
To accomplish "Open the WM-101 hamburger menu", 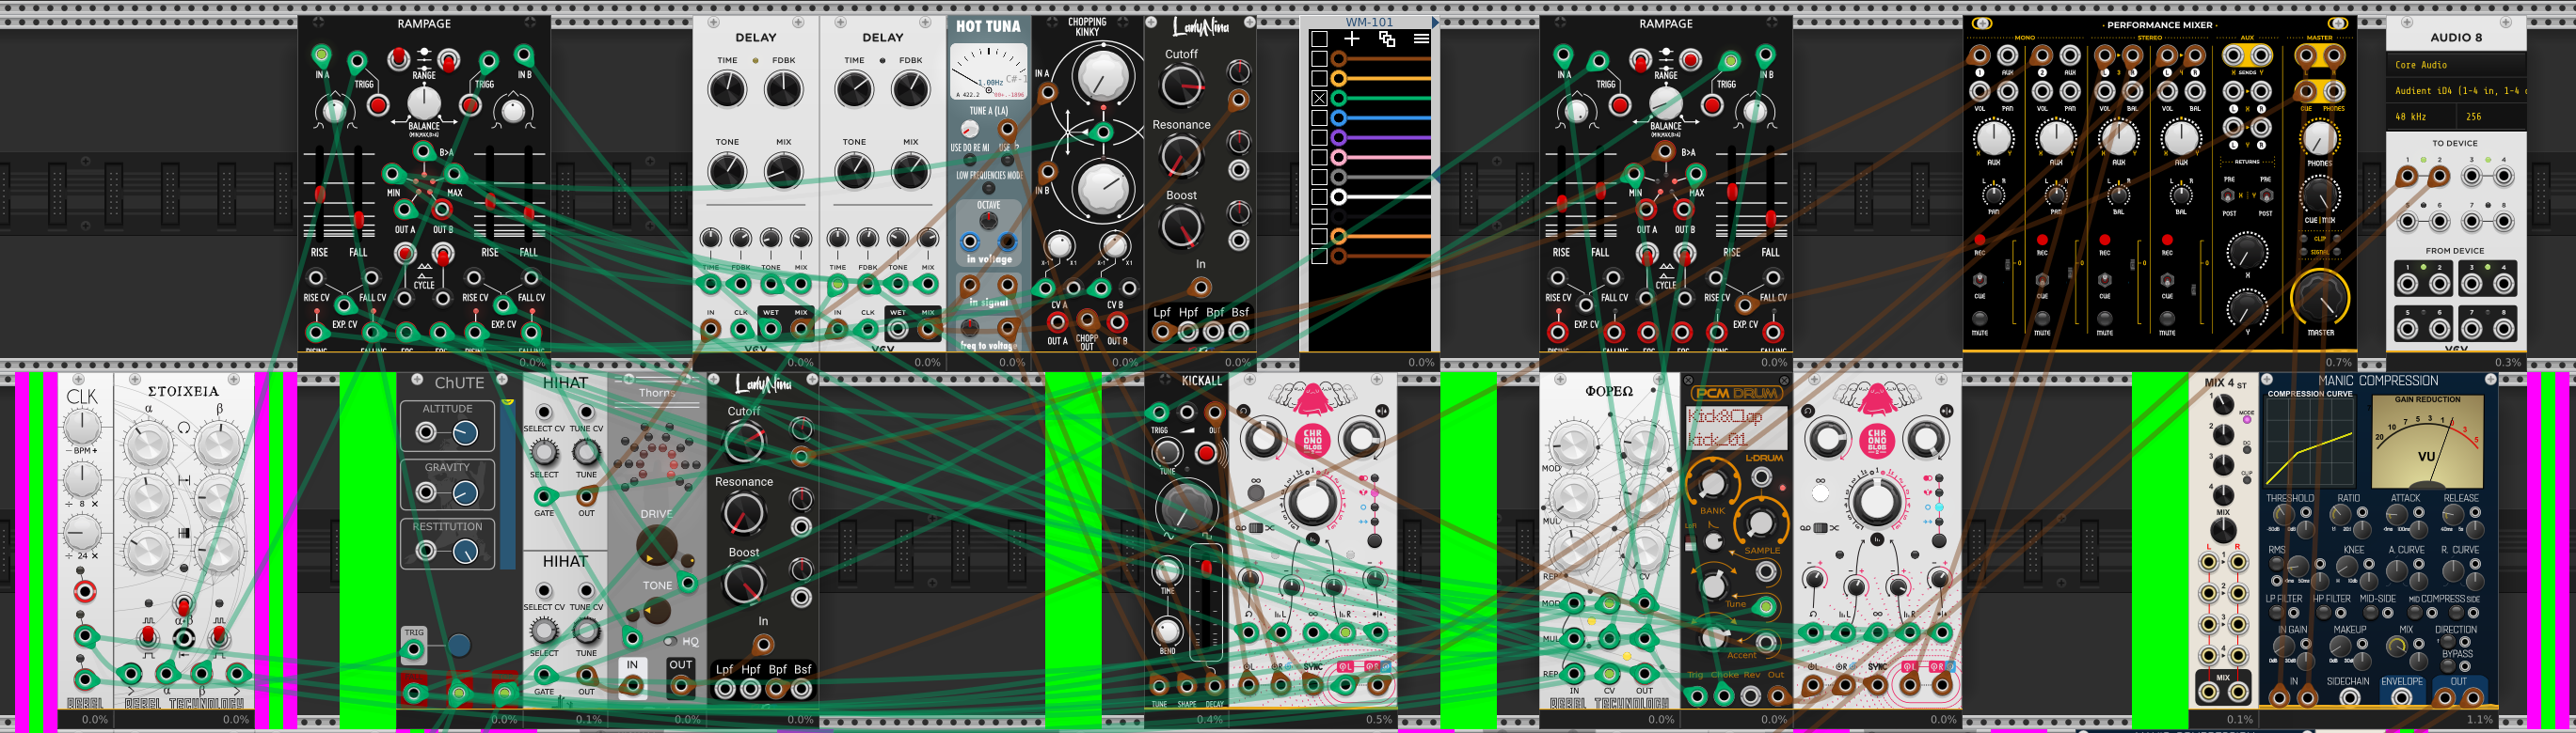I will pos(1421,39).
